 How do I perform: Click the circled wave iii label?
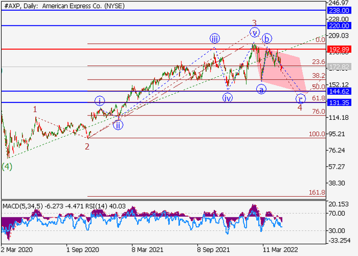point(215,39)
